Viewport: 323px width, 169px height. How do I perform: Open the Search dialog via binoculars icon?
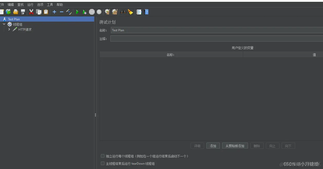[x=123, y=12]
